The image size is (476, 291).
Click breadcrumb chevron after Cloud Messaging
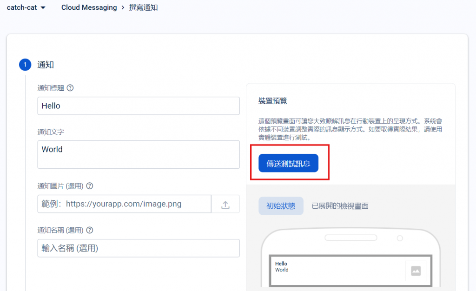[123, 7]
